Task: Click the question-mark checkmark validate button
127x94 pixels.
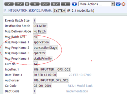Action: point(19,4)
